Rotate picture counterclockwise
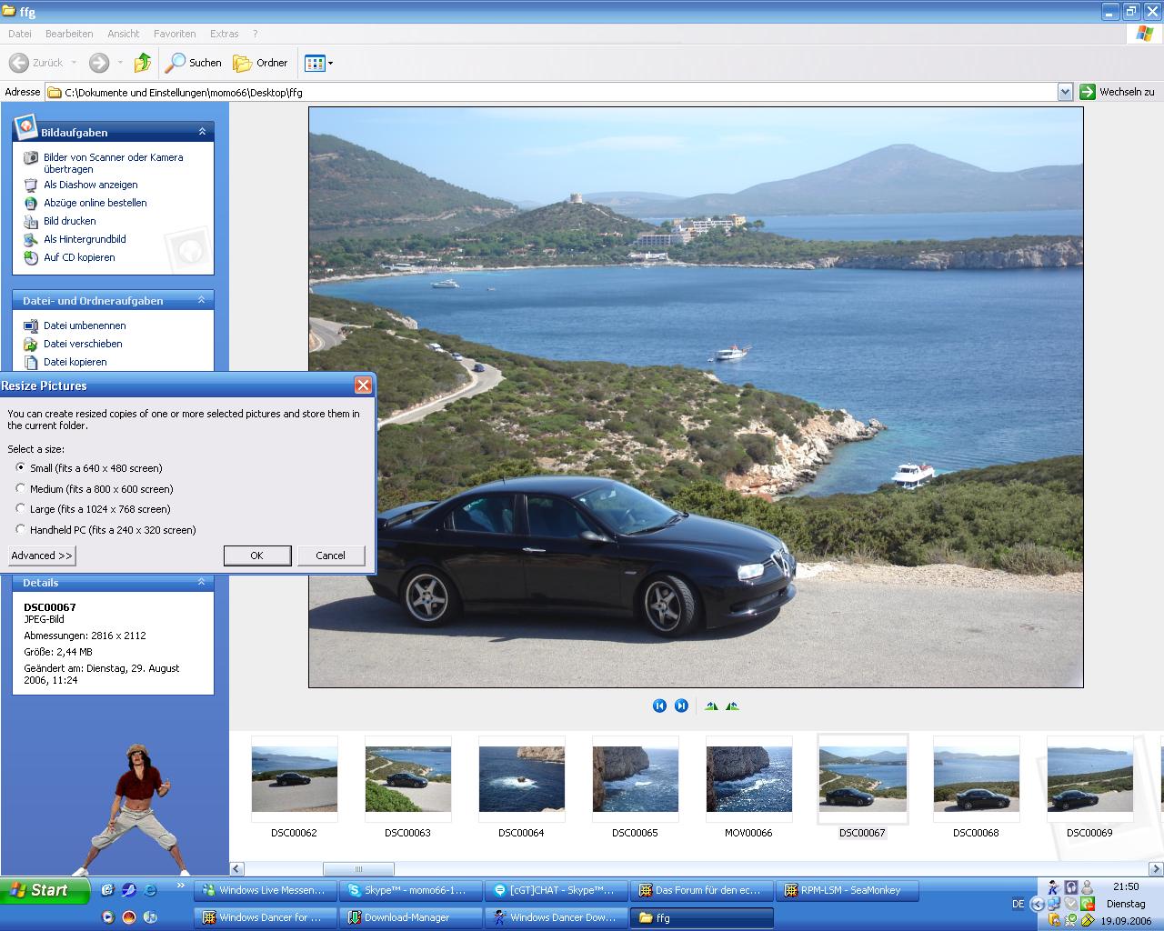Screen dimensions: 1164x931 732,706
